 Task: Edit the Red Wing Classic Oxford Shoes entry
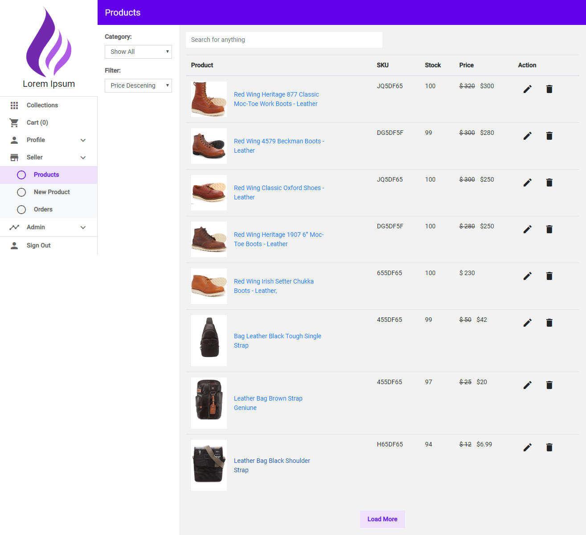(527, 182)
